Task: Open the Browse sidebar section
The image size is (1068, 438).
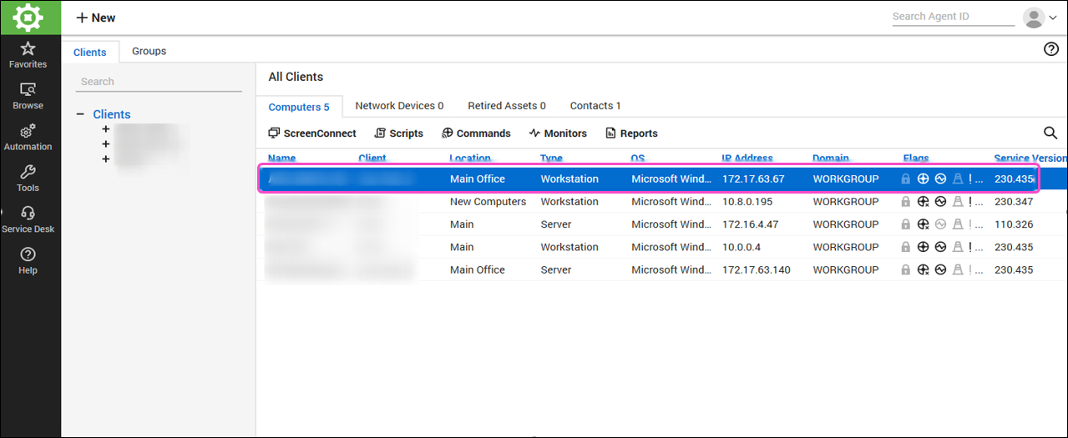Action: [28, 96]
